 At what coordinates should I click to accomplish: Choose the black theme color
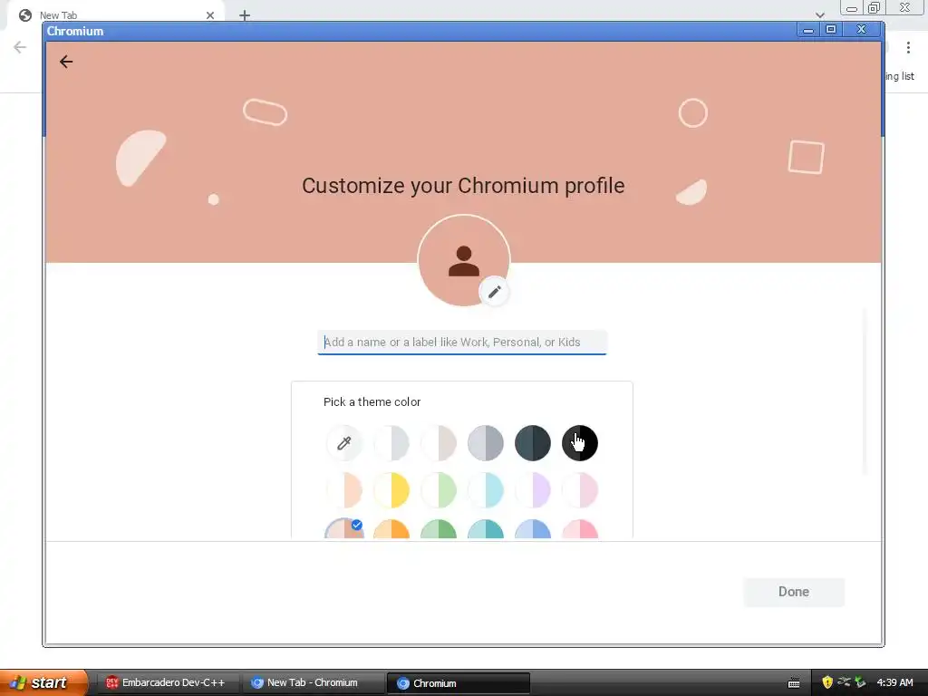click(580, 442)
